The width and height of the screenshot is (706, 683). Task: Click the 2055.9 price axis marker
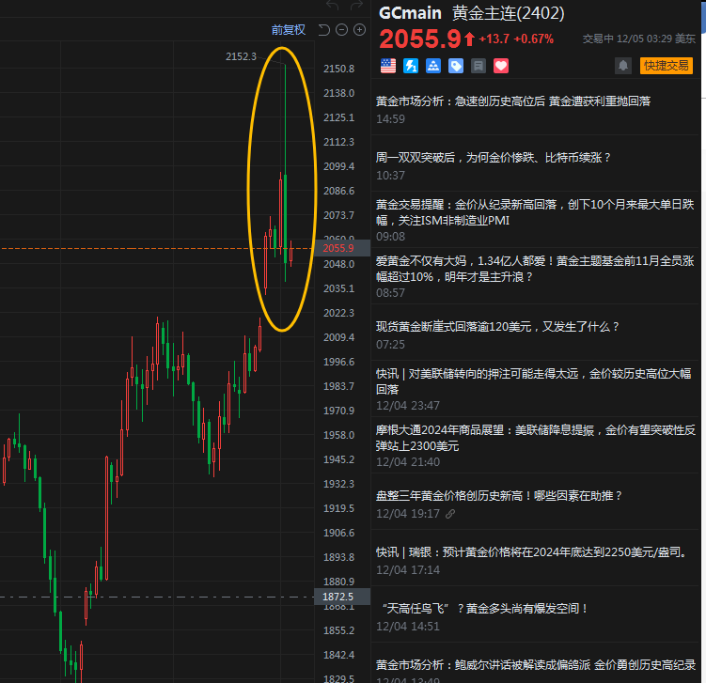342,248
